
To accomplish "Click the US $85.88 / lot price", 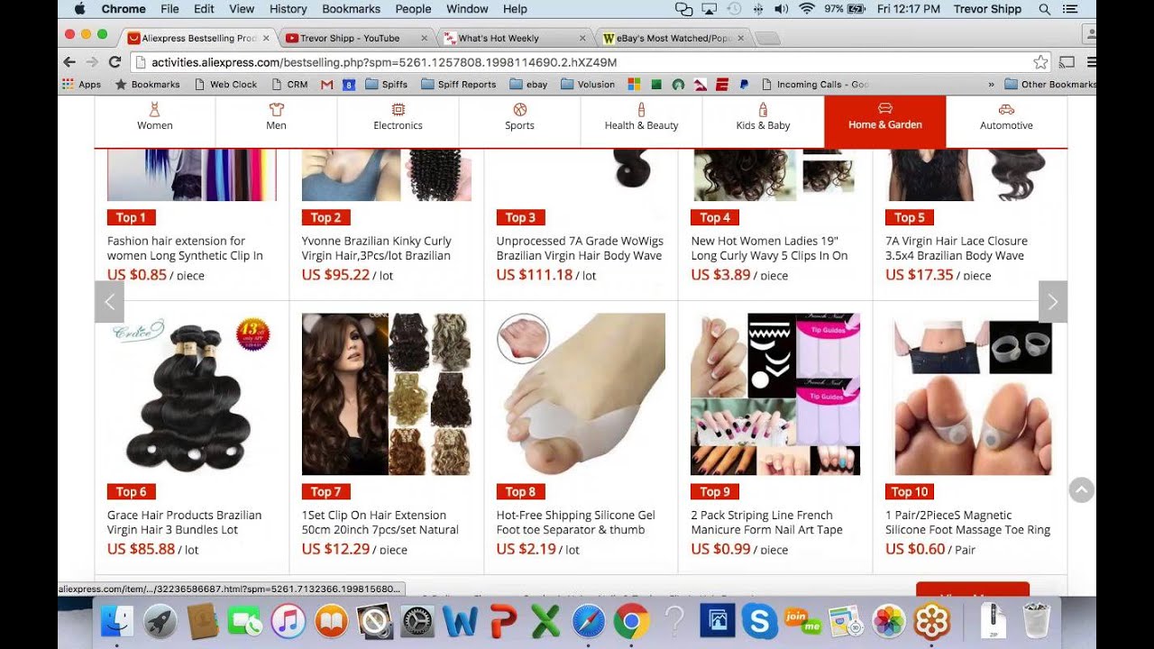I will [153, 549].
